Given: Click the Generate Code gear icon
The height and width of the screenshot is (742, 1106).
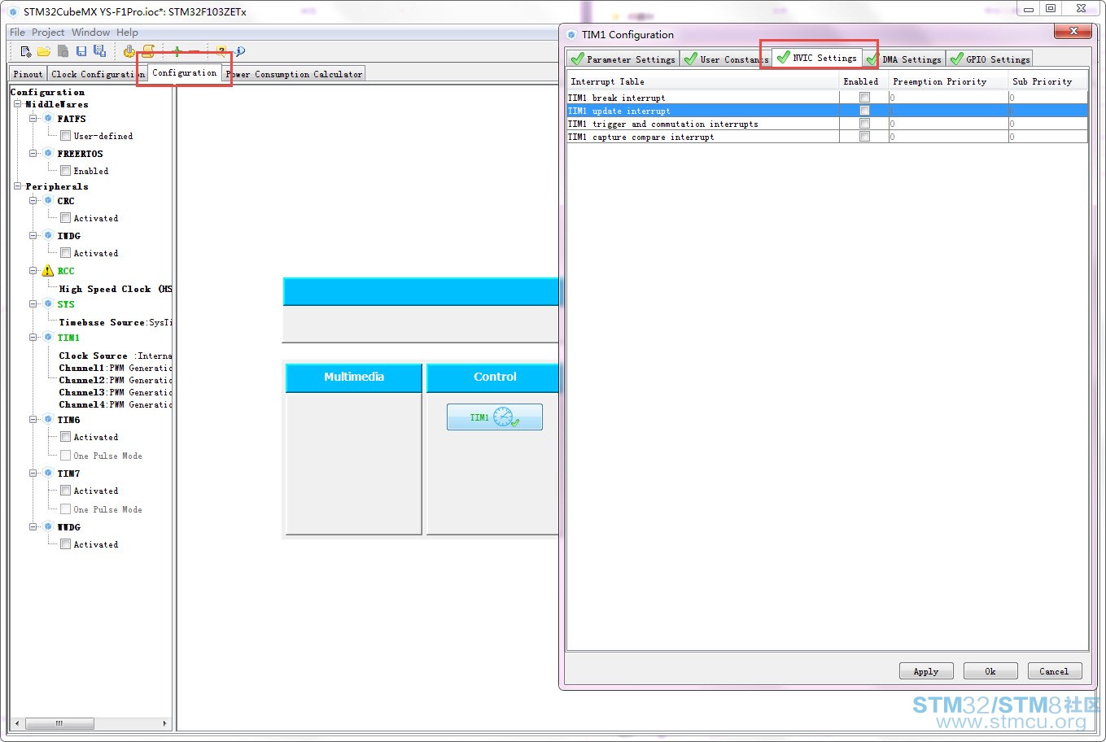Looking at the screenshot, I should [129, 51].
